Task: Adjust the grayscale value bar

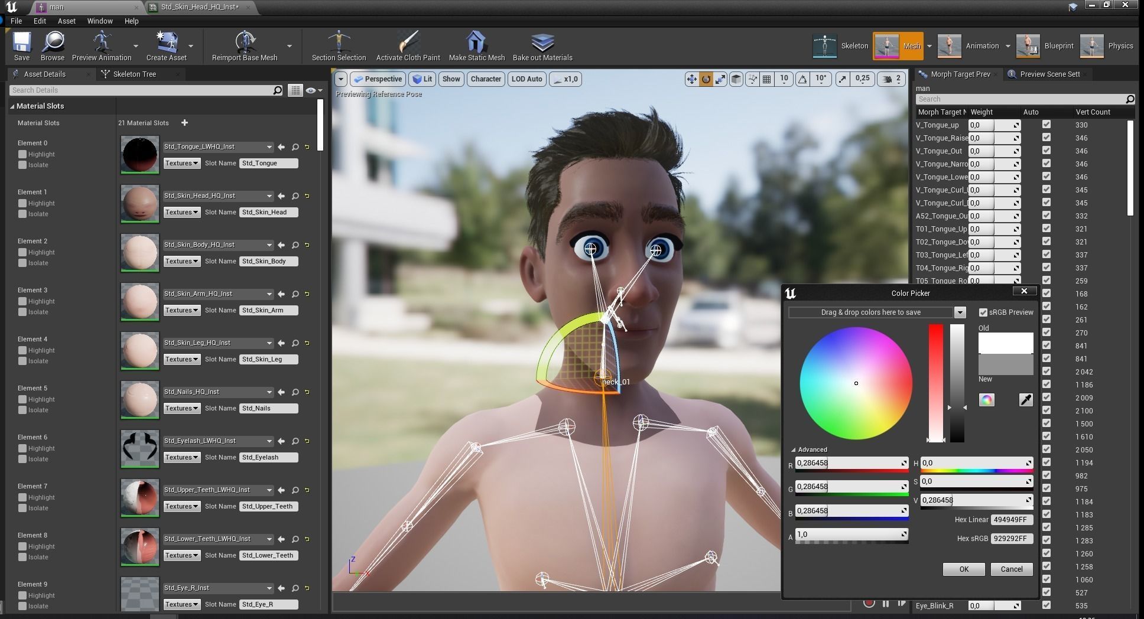Action: 957,383
